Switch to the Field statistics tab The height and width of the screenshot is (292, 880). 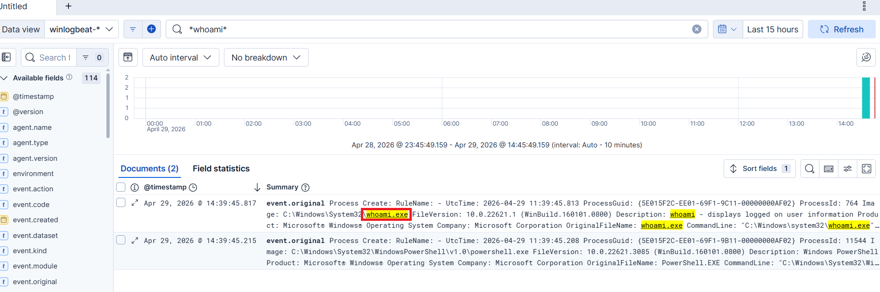pos(221,169)
